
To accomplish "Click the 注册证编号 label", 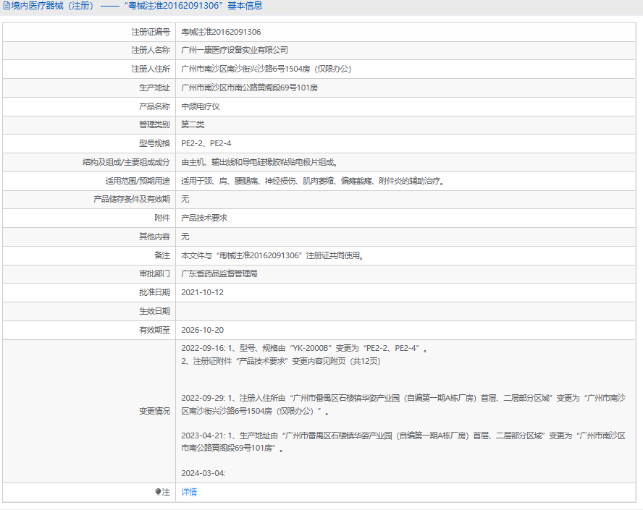I will pyautogui.click(x=151, y=32).
